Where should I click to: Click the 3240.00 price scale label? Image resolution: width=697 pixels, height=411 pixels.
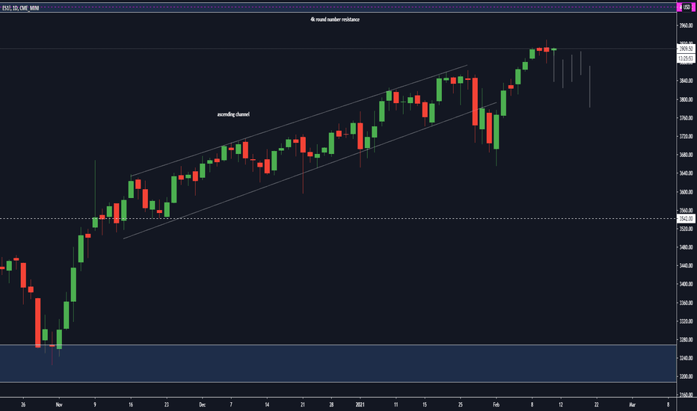click(x=687, y=358)
